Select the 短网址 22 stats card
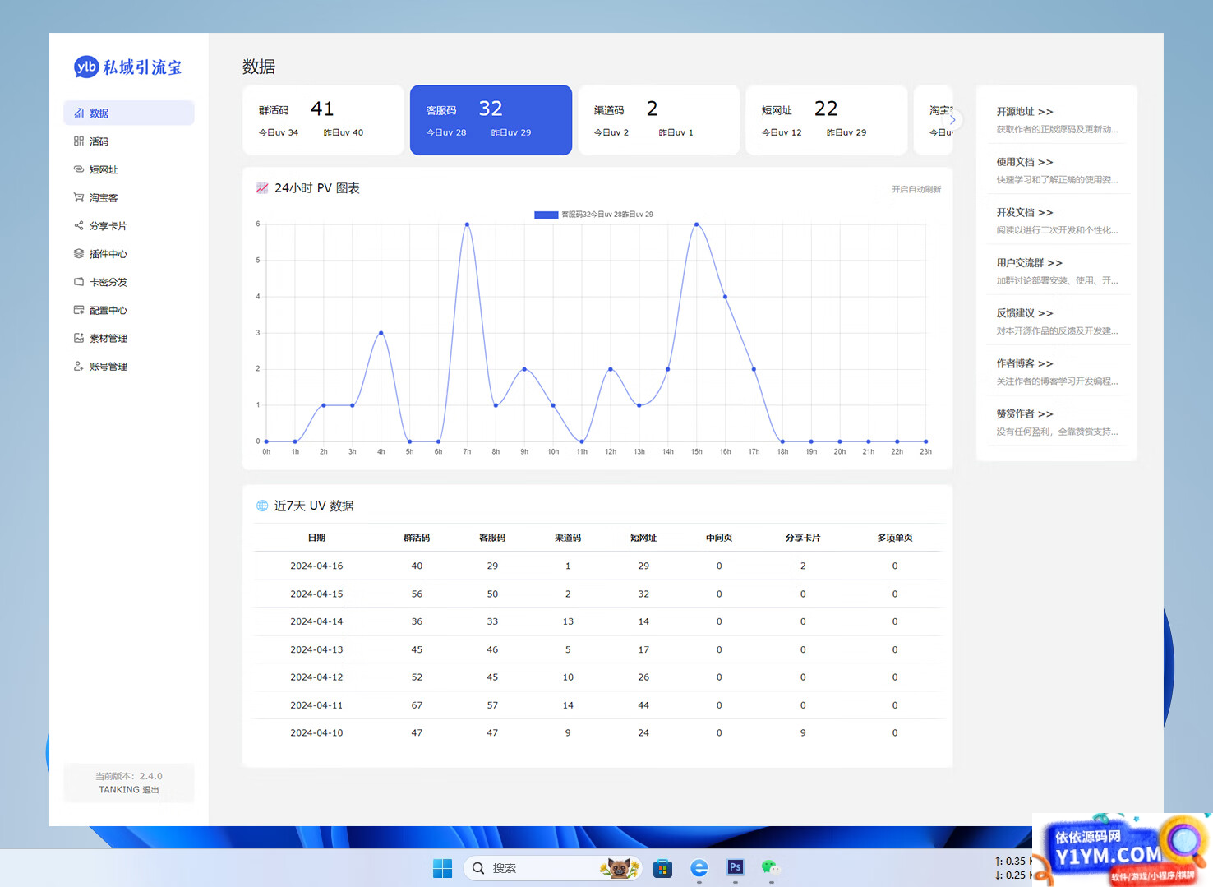 click(826, 120)
